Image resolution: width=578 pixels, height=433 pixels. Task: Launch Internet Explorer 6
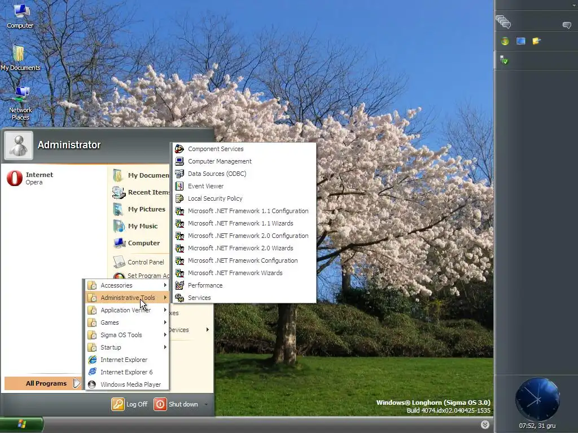coord(127,372)
